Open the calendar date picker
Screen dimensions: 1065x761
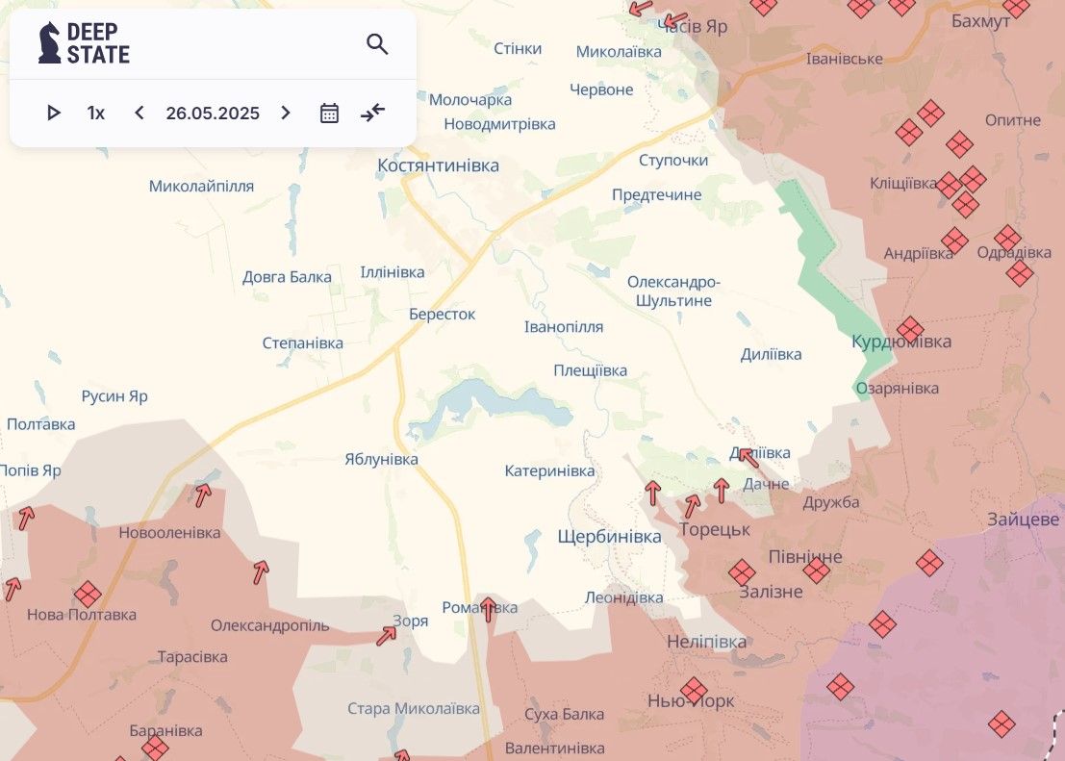(329, 113)
